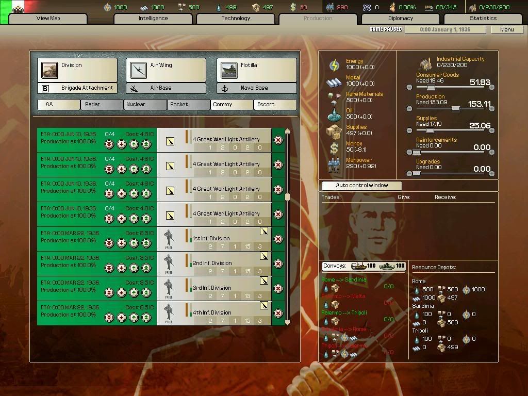The image size is (528, 396).
Task: Click artillery icon on 4th Inf. Division
Action: [x=264, y=306]
